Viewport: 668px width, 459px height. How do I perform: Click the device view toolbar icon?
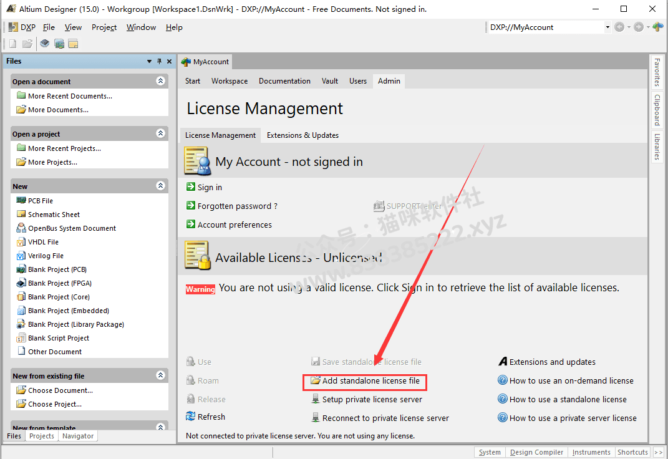coord(45,44)
